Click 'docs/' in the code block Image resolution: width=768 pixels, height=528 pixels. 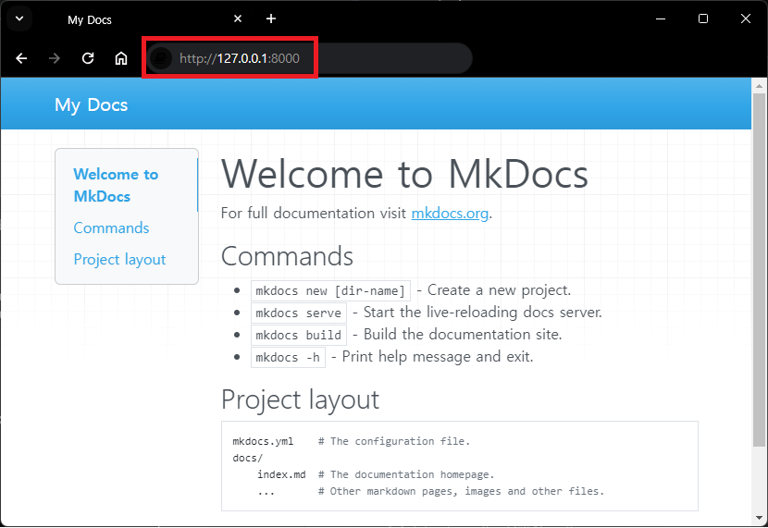pyautogui.click(x=248, y=458)
